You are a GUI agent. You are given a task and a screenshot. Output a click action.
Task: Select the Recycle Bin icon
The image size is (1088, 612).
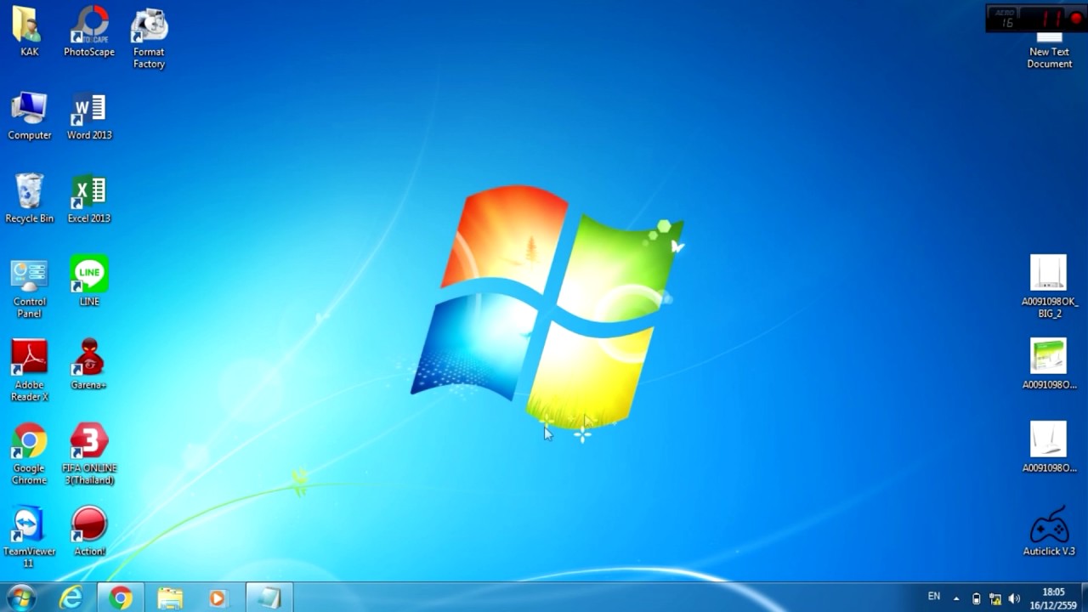coord(29,199)
